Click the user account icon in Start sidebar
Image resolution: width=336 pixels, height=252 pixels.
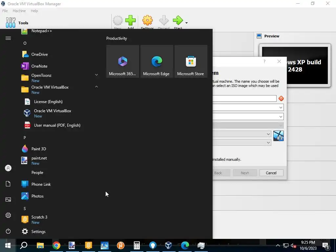(x=8, y=168)
